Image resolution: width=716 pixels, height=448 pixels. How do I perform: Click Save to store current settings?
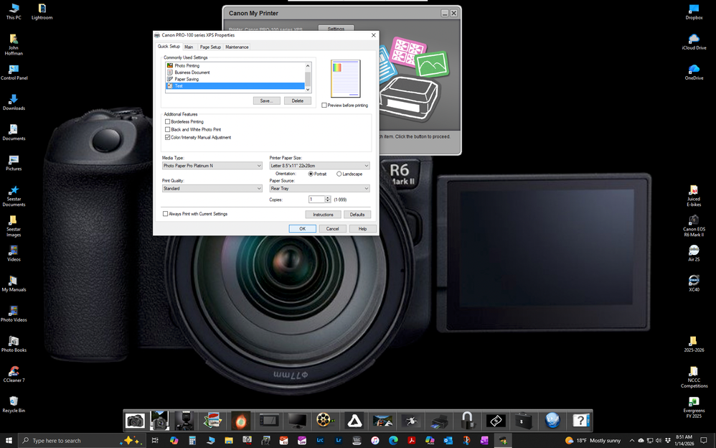[266, 101]
